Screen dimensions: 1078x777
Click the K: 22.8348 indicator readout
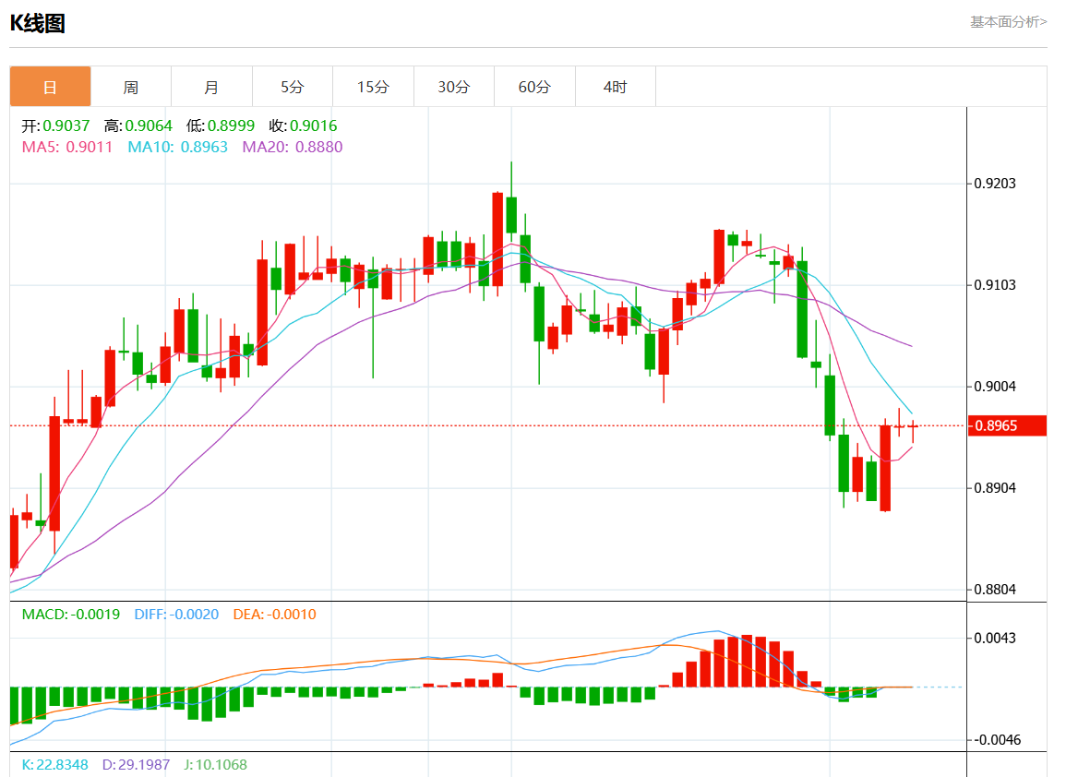(x=54, y=765)
